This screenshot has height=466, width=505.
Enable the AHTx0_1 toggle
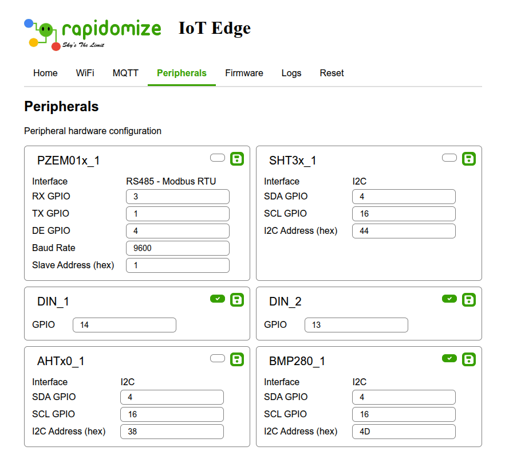(218, 358)
